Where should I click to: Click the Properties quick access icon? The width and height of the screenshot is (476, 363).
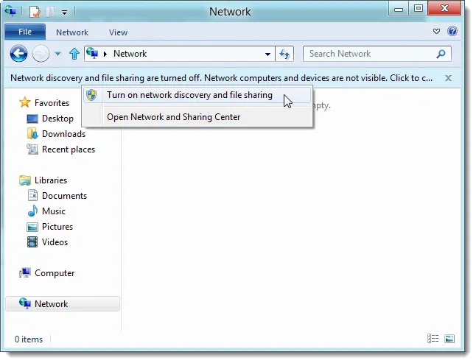point(35,12)
